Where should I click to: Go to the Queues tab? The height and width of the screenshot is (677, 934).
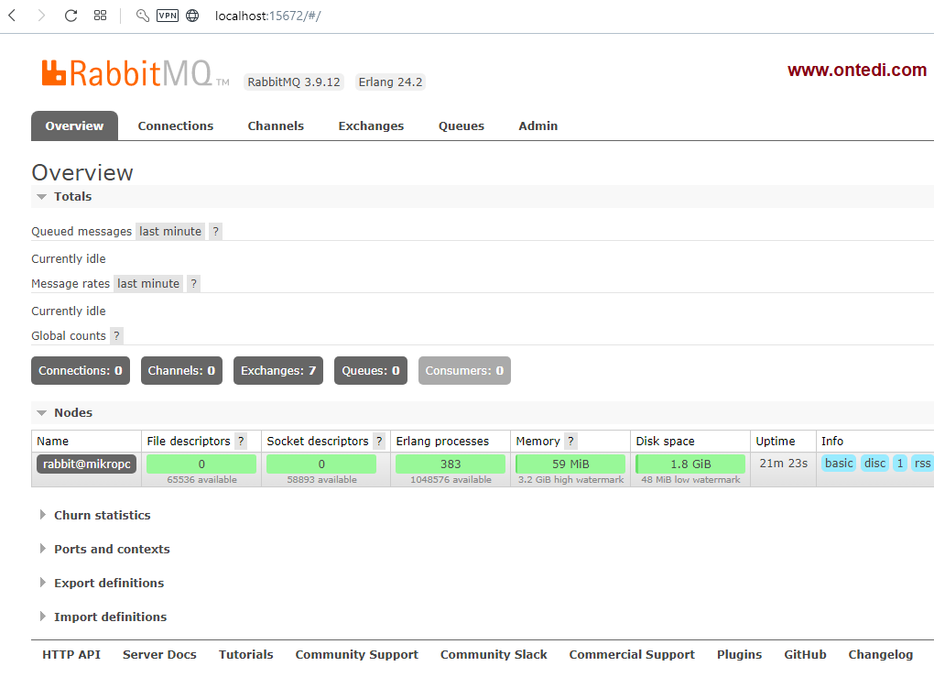click(462, 126)
